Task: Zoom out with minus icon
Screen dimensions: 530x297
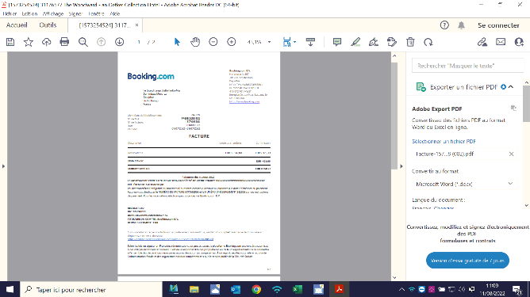Action: coord(213,42)
